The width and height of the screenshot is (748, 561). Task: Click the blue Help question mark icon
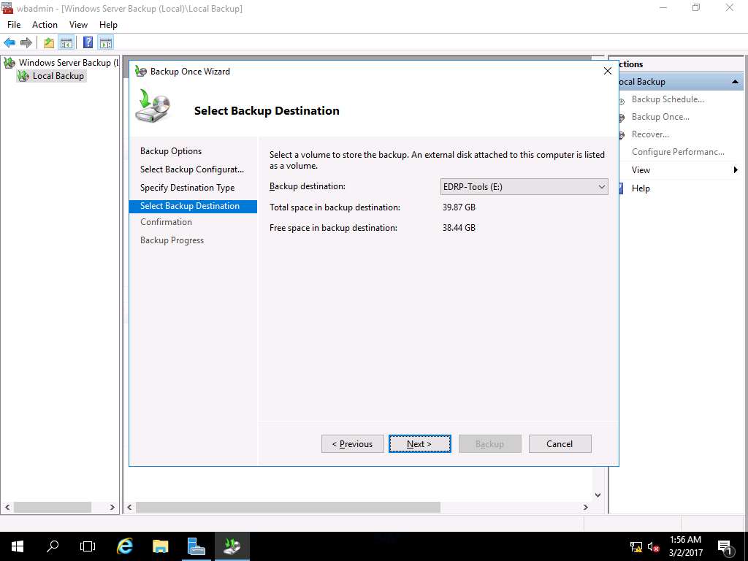[x=88, y=43]
